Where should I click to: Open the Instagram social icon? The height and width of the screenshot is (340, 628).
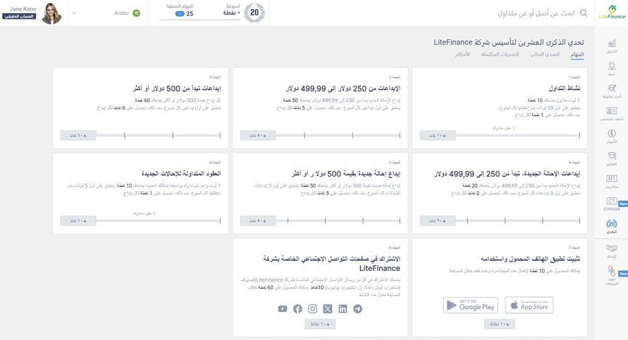pyautogui.click(x=312, y=309)
